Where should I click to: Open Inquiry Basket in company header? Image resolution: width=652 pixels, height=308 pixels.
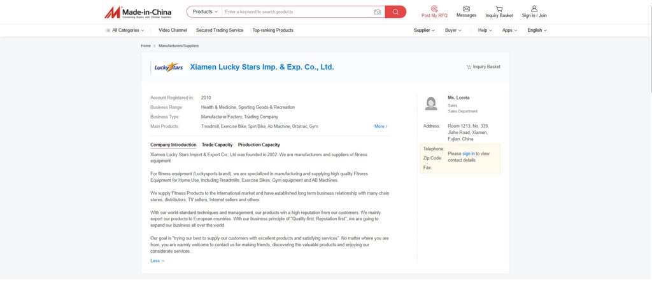click(x=483, y=67)
